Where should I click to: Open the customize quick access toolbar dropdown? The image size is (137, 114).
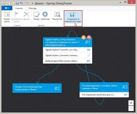pyautogui.click(x=33, y=3)
